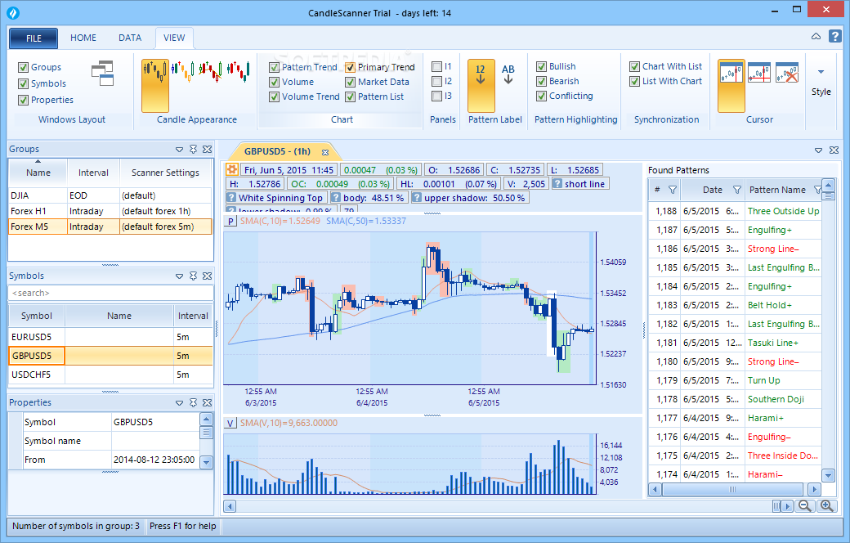Image resolution: width=850 pixels, height=543 pixels.
Task: Select the Forex H1 group row
Action: [110, 211]
